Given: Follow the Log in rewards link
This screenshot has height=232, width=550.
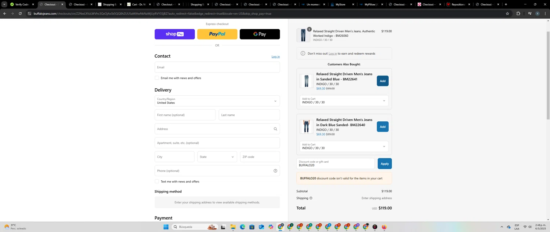Looking at the screenshot, I should point(333,54).
